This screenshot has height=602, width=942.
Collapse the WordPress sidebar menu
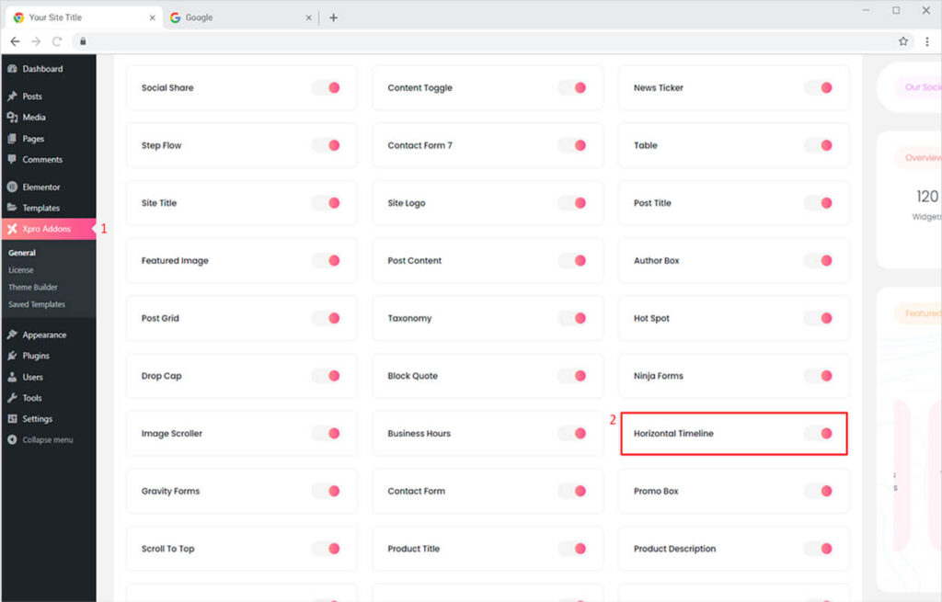pyautogui.click(x=41, y=440)
